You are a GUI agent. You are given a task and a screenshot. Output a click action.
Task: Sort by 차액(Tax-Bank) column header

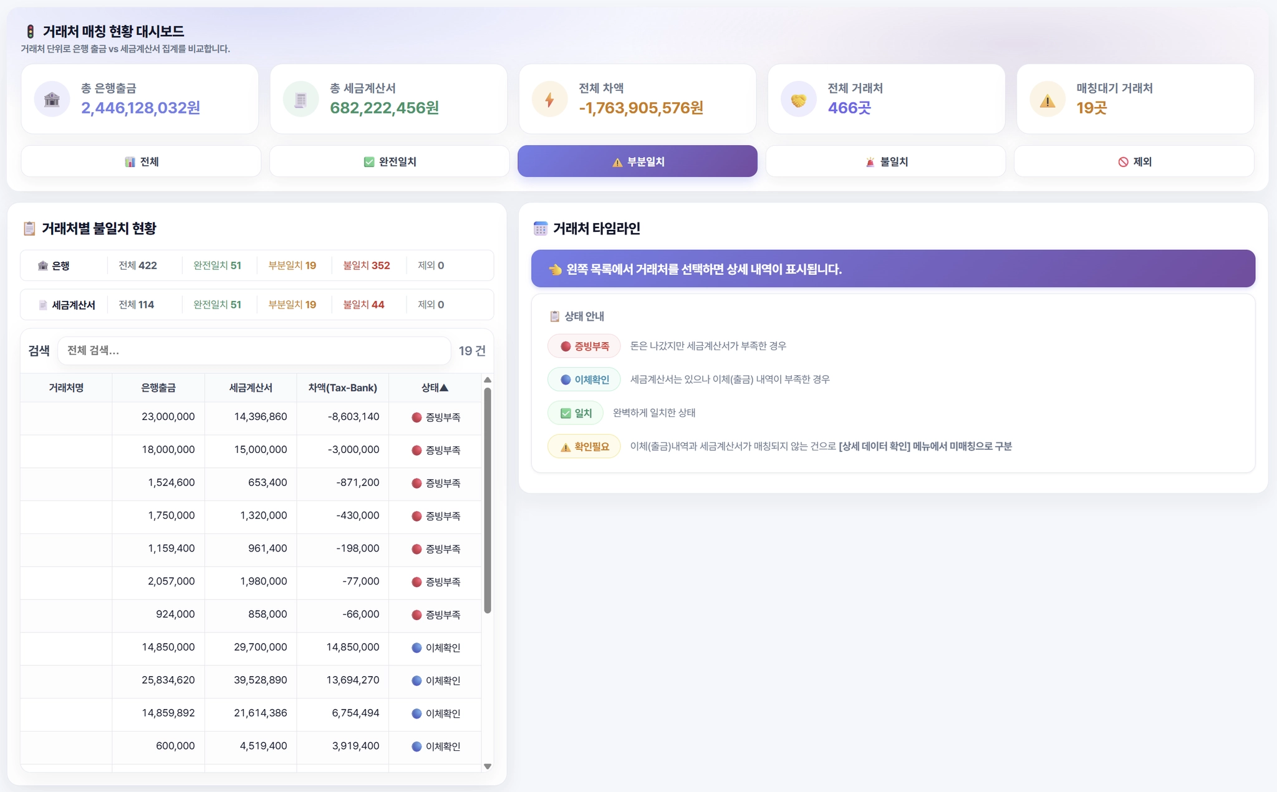(342, 388)
